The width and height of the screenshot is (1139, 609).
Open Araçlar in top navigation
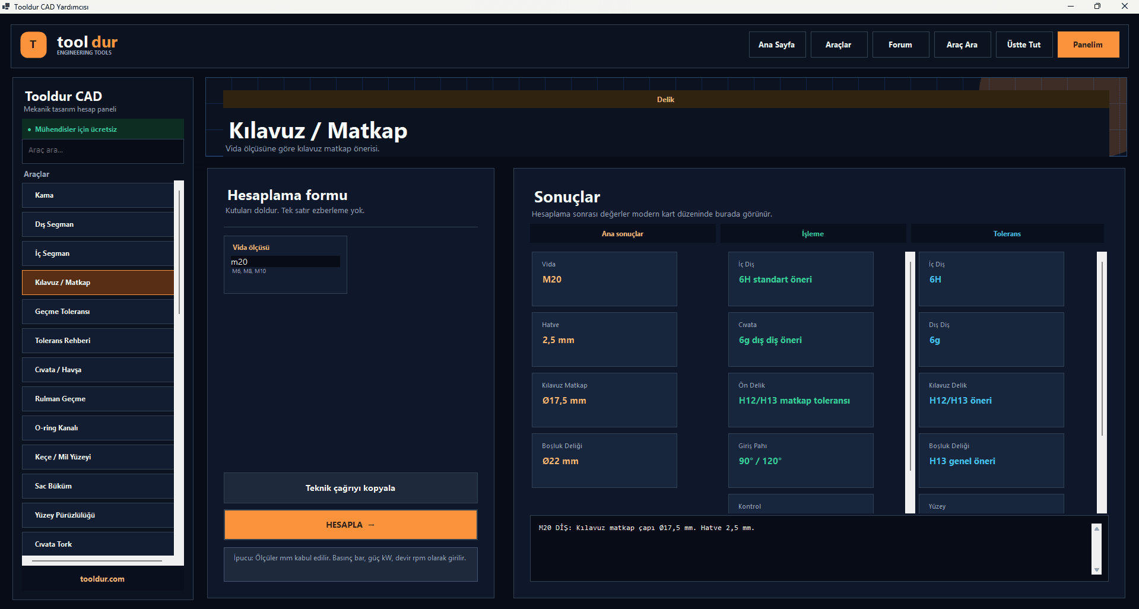pyautogui.click(x=839, y=45)
